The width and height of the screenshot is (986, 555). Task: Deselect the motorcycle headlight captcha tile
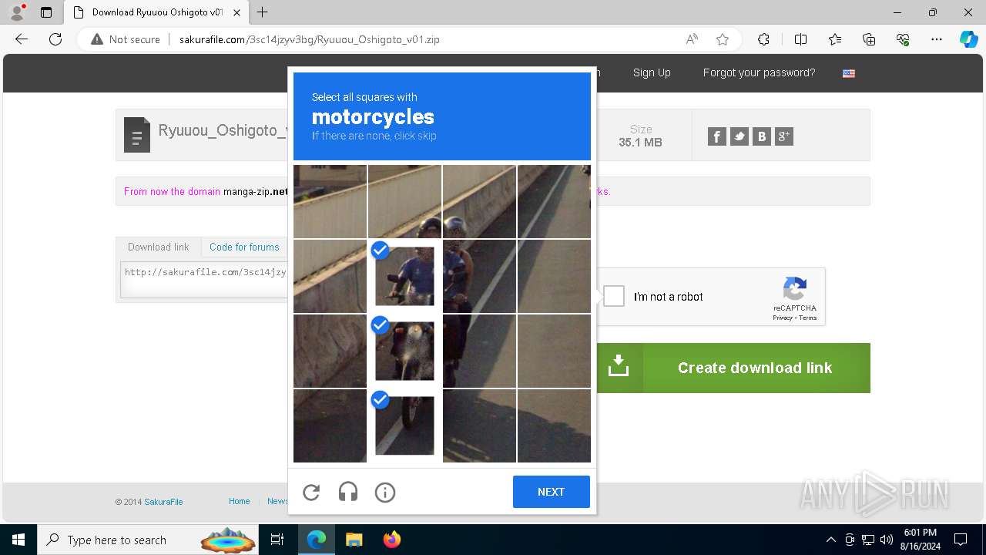pos(404,351)
